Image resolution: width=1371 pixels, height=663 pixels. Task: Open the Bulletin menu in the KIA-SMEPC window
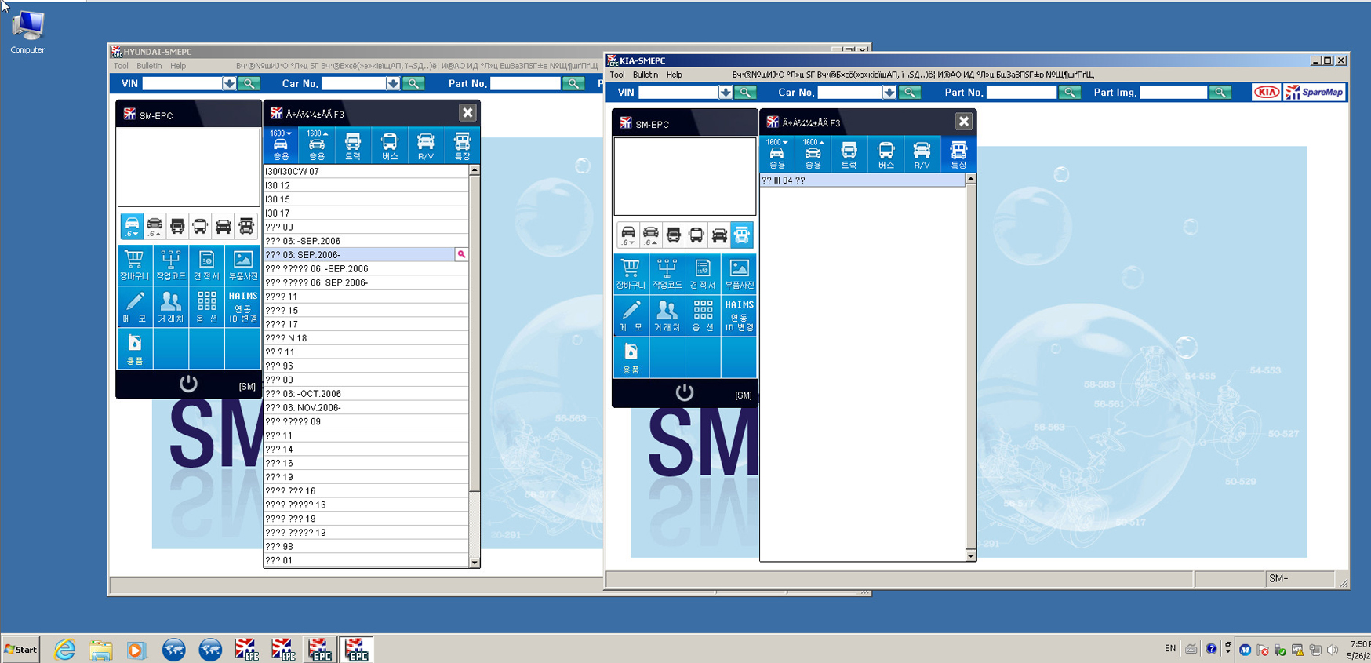645,75
